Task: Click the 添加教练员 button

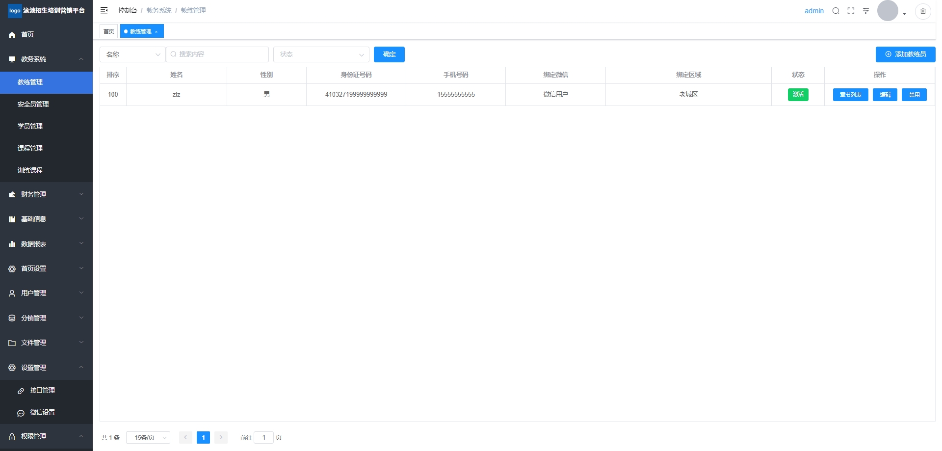Action: pyautogui.click(x=905, y=54)
